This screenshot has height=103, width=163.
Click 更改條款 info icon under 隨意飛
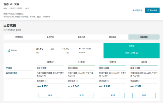[x=108, y=81]
